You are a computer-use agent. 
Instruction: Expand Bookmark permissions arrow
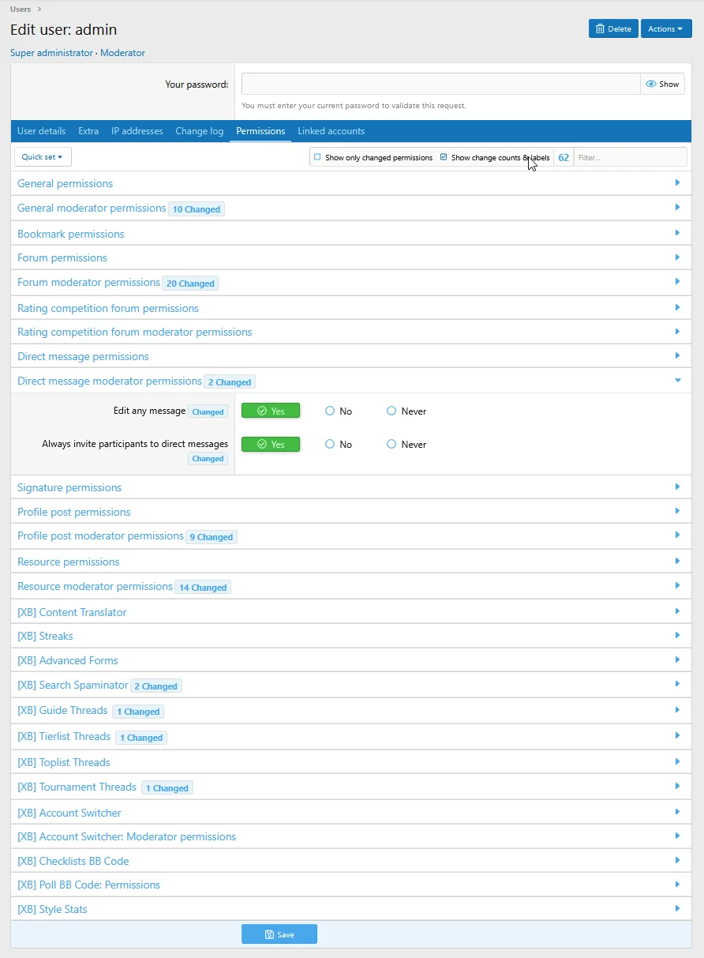(677, 232)
